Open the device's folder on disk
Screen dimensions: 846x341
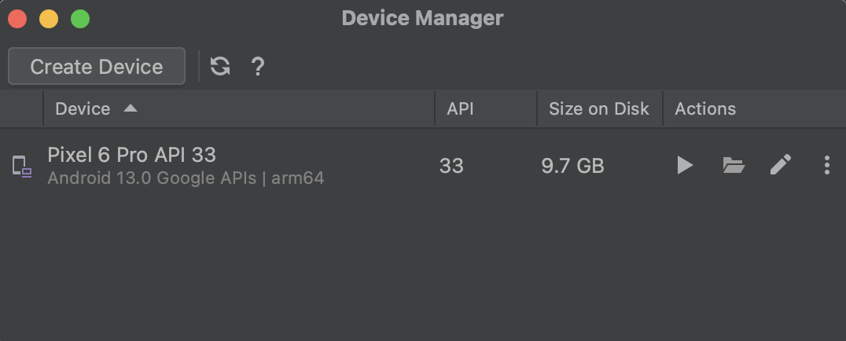[733, 165]
